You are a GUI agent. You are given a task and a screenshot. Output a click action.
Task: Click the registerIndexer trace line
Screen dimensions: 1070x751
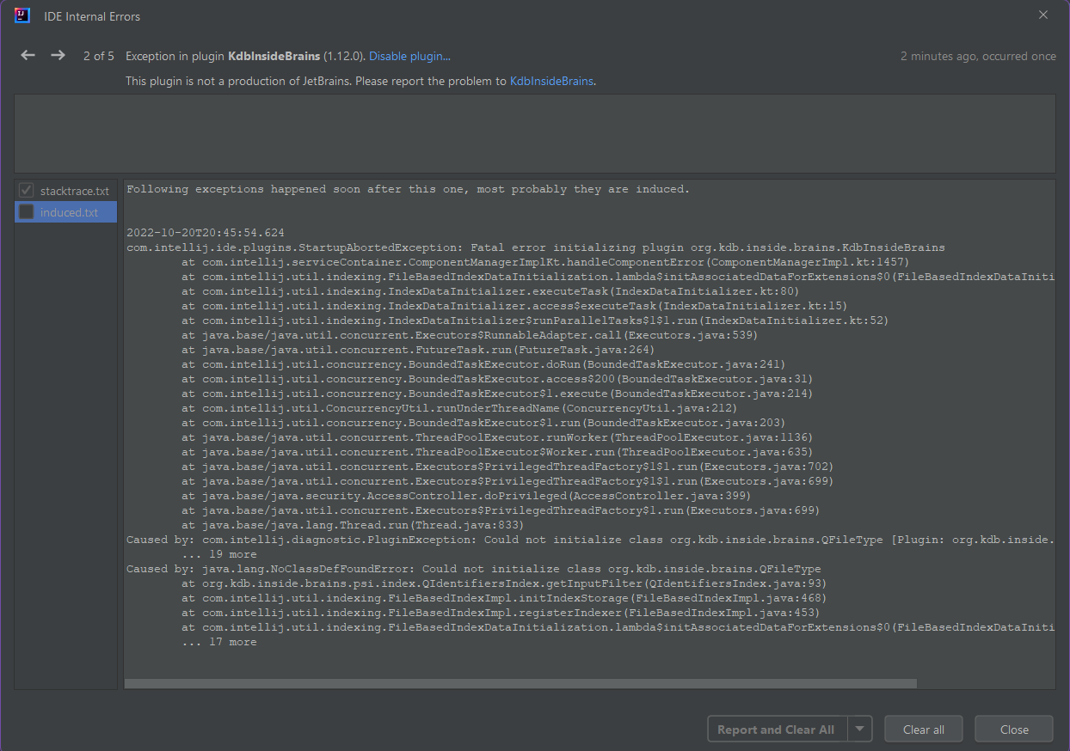(x=501, y=613)
